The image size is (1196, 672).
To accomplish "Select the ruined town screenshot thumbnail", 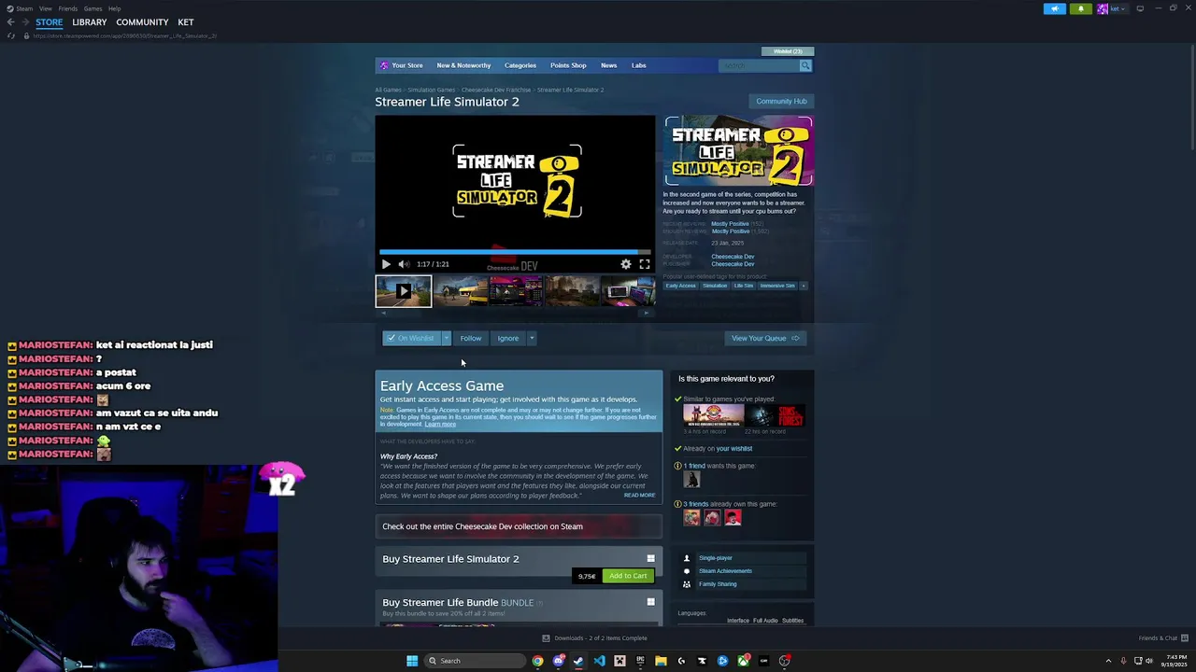I will 572,291.
